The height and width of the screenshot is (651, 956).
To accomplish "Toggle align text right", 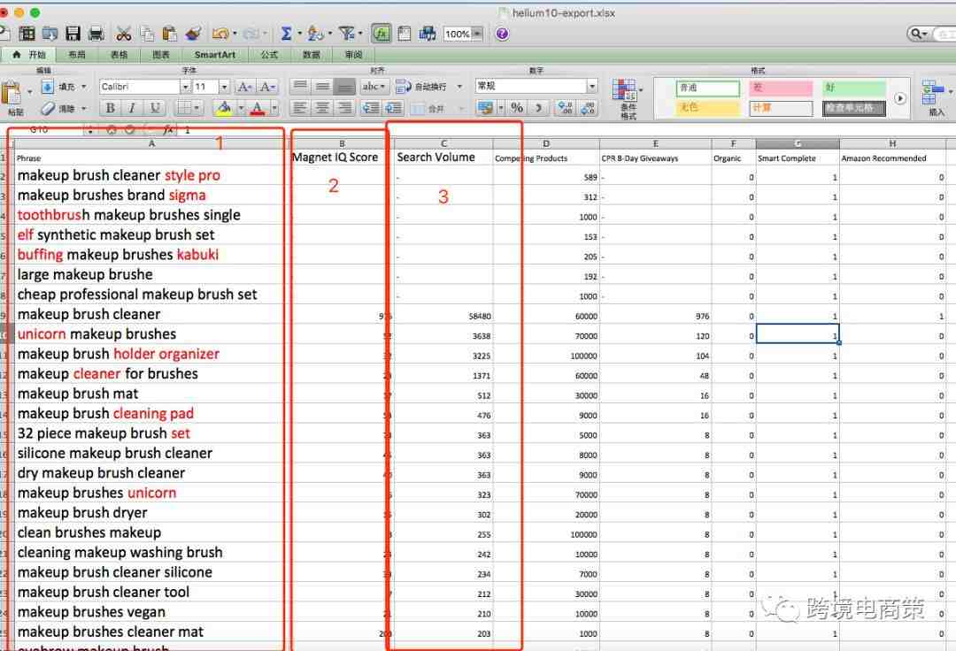I will tap(344, 108).
